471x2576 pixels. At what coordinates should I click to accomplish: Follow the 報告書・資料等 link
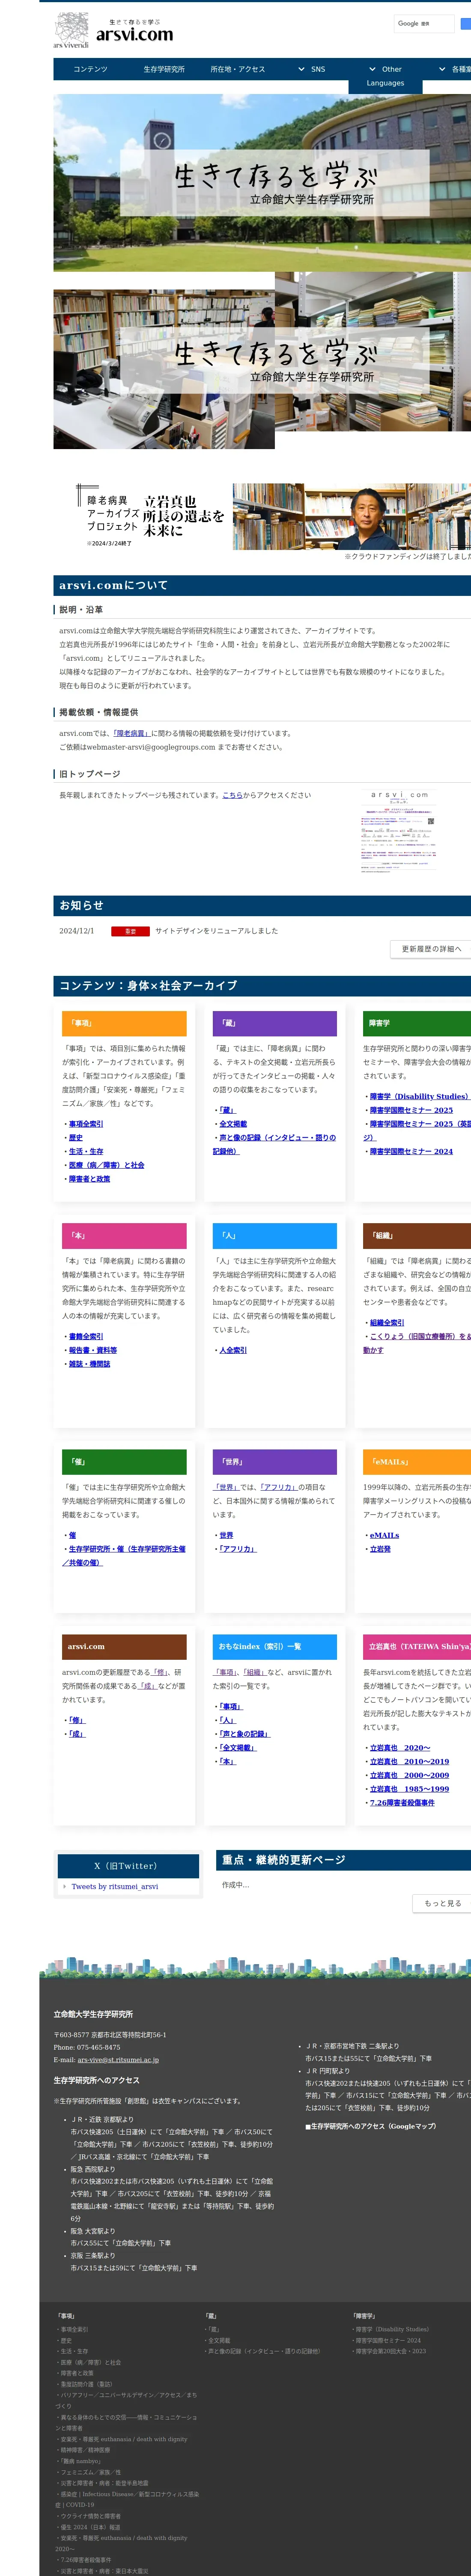(93, 1350)
